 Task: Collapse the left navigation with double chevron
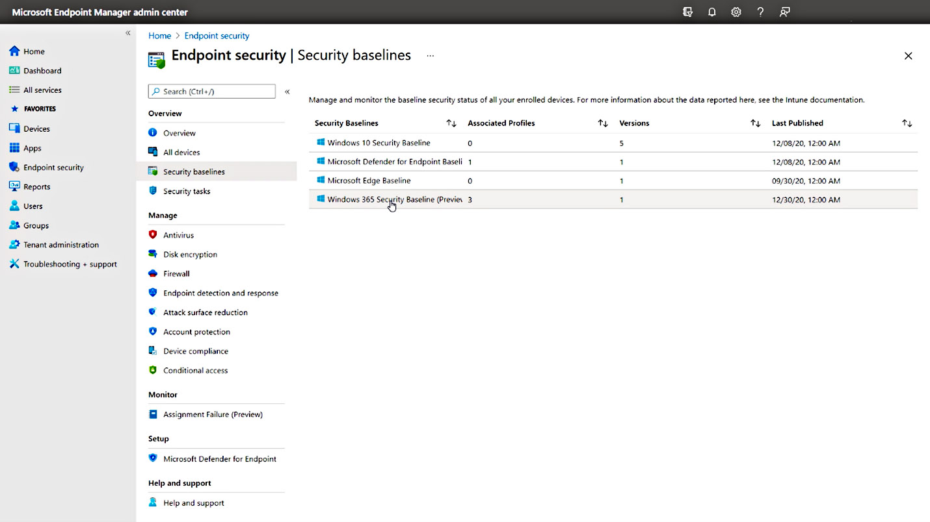(128, 32)
